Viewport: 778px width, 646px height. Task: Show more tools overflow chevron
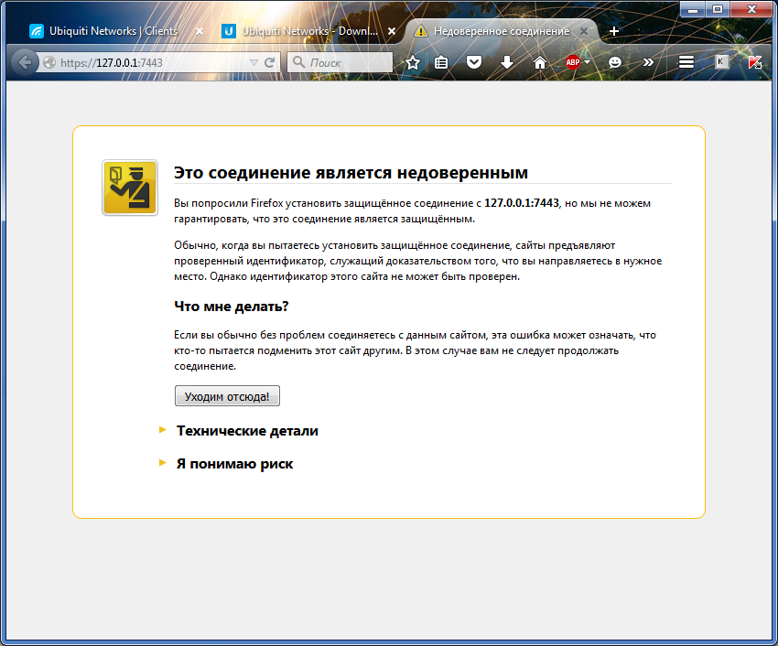tap(648, 62)
